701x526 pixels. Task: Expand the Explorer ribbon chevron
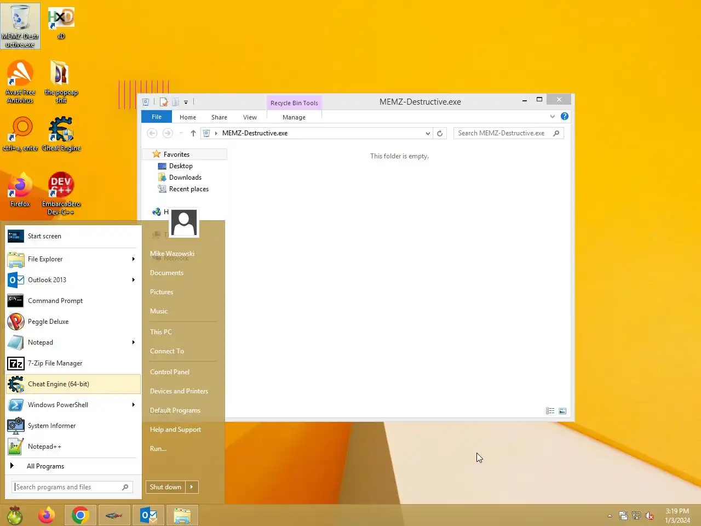pos(552,116)
